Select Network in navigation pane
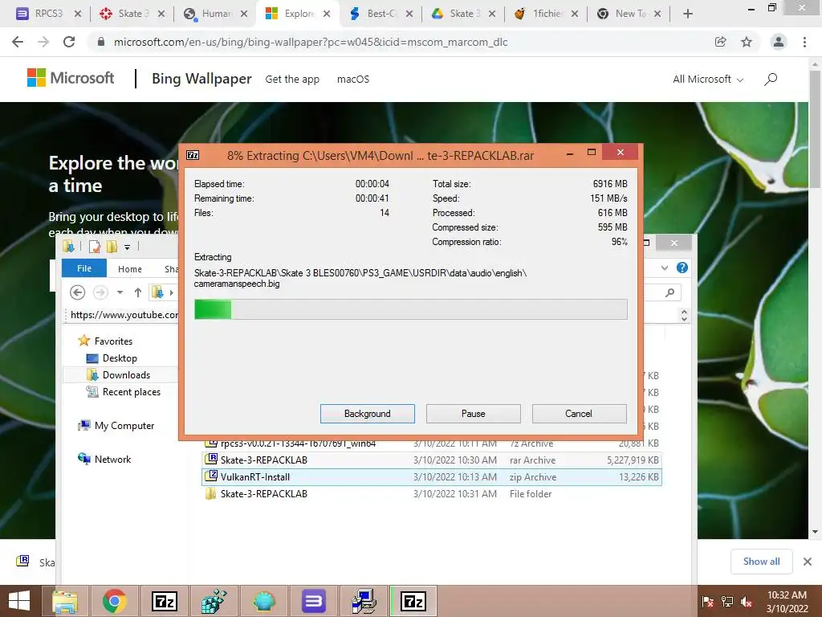 coord(104,459)
